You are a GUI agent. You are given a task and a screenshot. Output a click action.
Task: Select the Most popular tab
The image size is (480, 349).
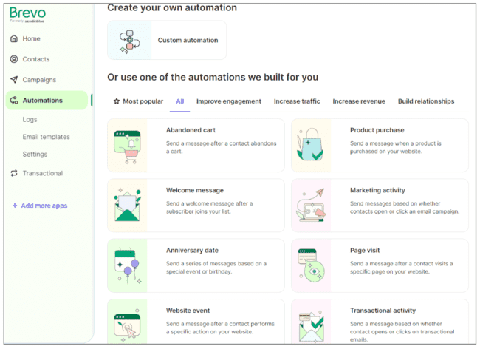[137, 101]
